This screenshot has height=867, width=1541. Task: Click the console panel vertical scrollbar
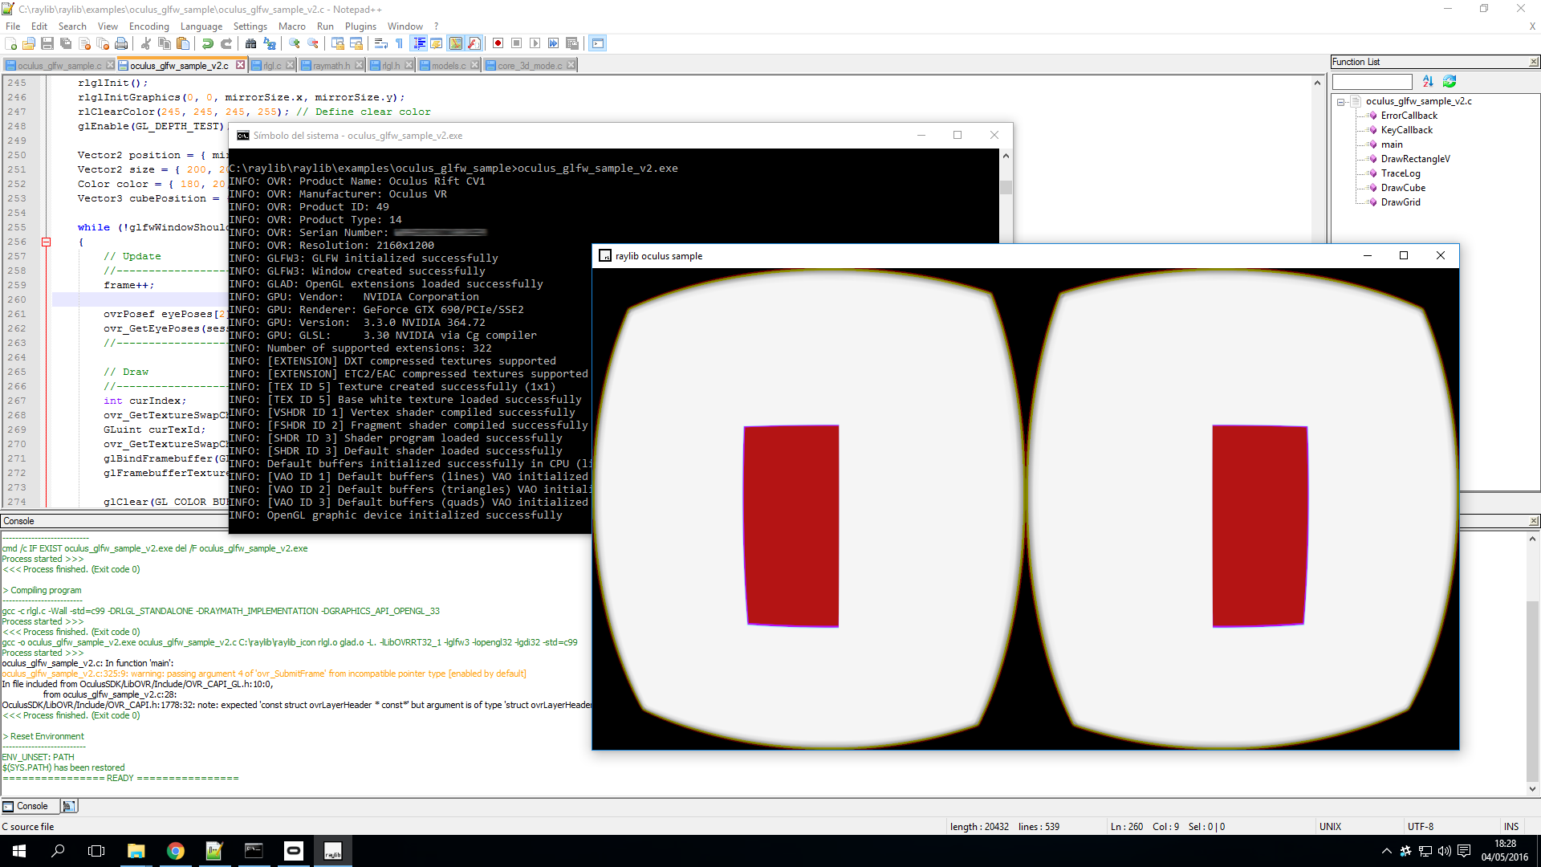tap(1532, 690)
